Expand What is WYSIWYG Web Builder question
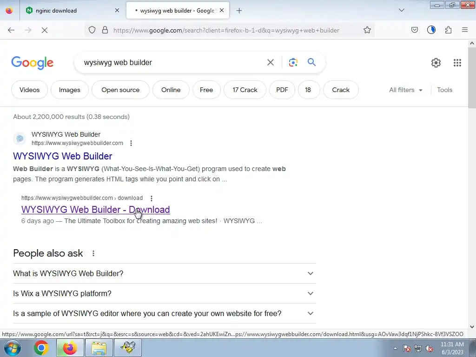 tap(164, 273)
